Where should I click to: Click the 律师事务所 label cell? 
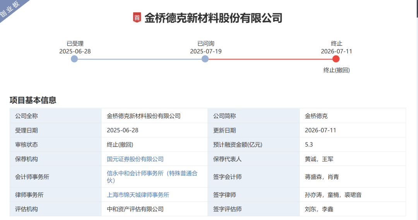55,195
